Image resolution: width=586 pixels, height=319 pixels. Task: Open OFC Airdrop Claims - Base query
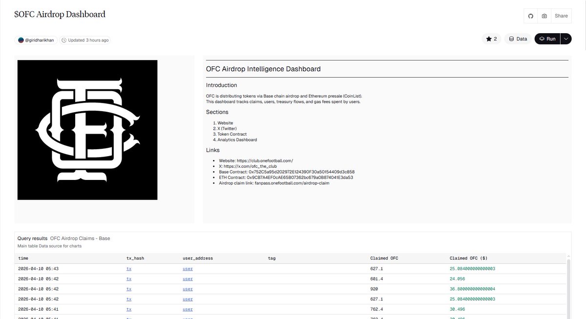coord(80,239)
